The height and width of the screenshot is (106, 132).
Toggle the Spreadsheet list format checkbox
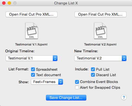coord(33,69)
